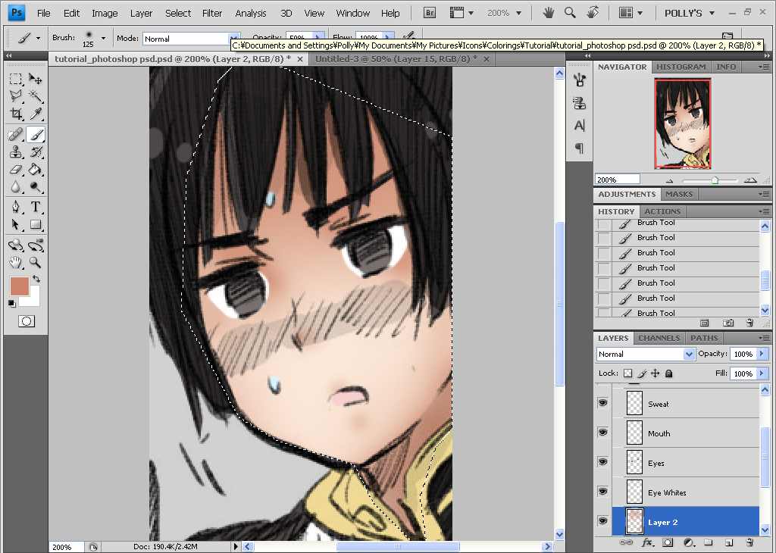776x553 pixels.
Task: Toggle Quick Mask mode
Action: point(27,321)
